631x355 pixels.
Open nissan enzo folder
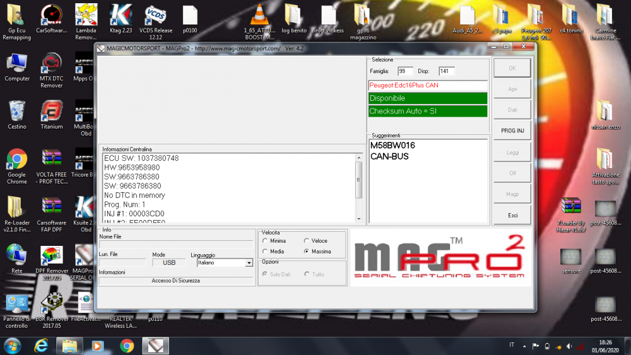pos(606,115)
